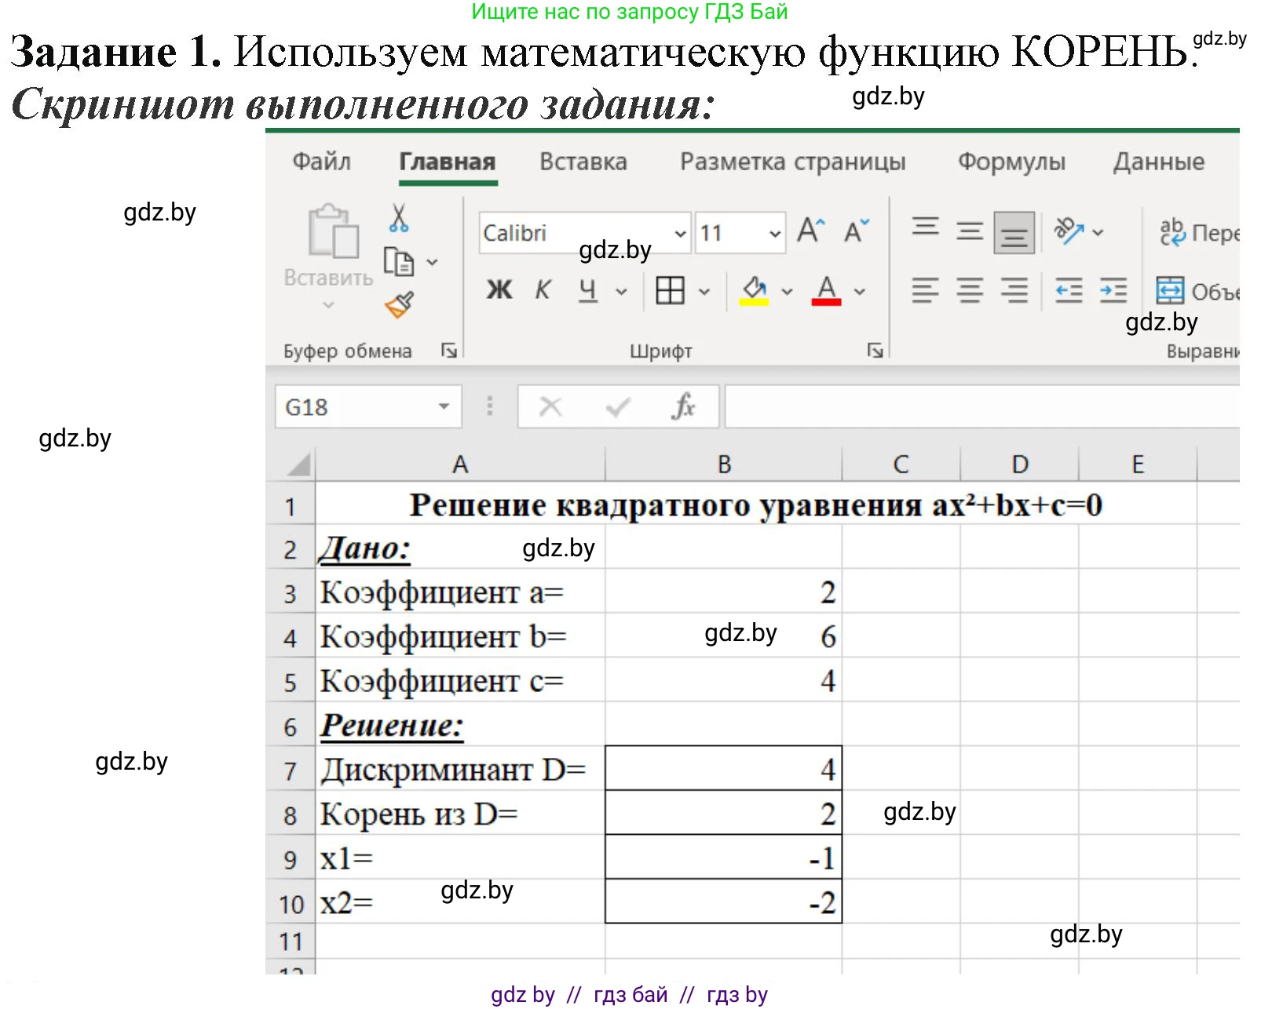Toggle italic formatting (K)
1261x1009 pixels.
point(542,291)
